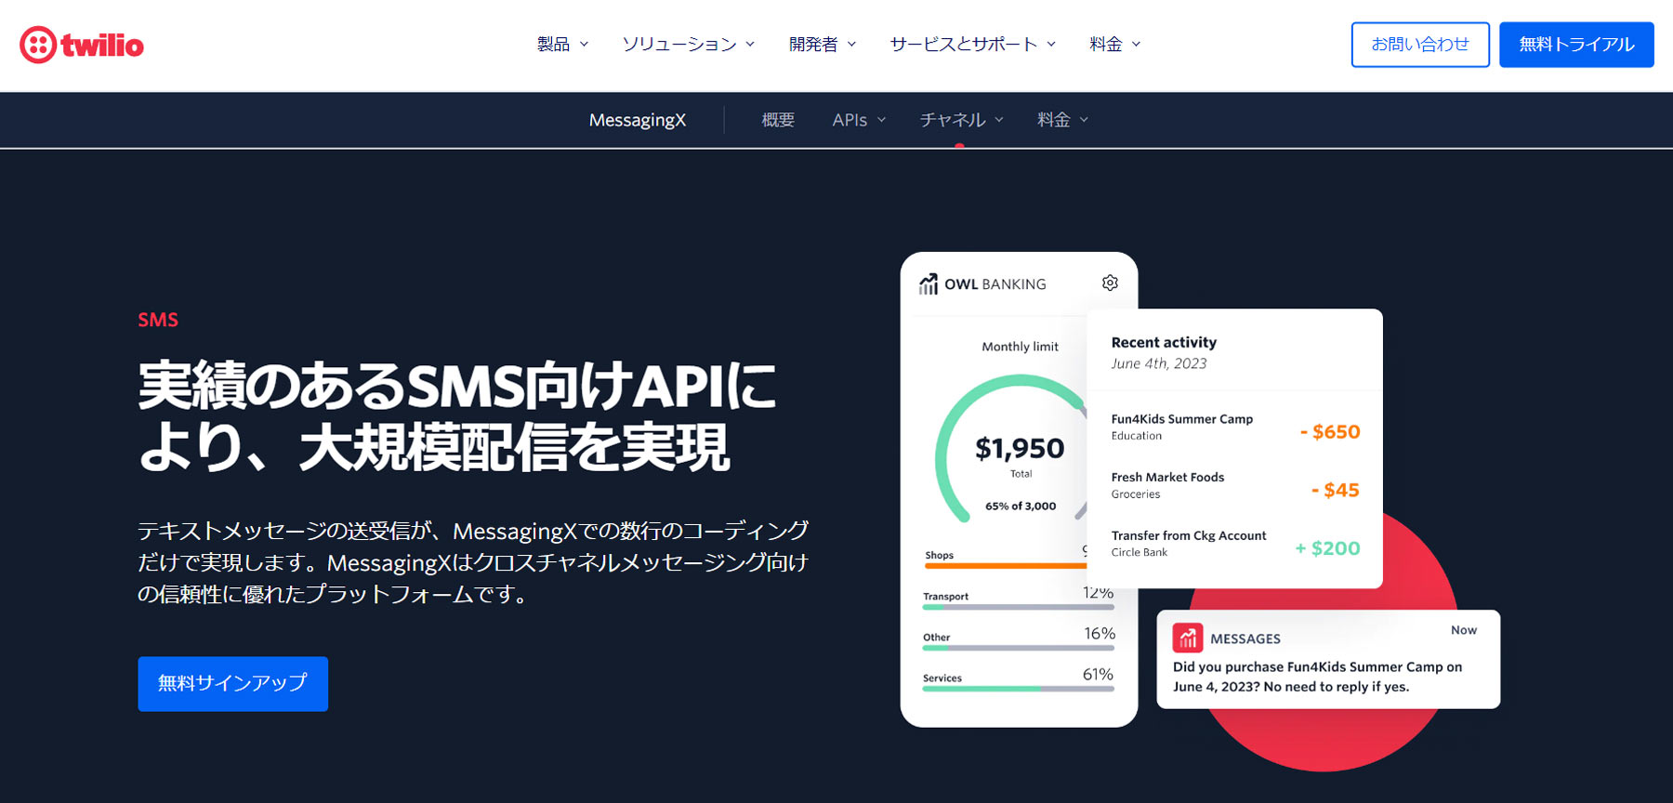Screen dimensions: 1673x803
Task: Click the June 4th, 2023 date
Action: point(1159,363)
